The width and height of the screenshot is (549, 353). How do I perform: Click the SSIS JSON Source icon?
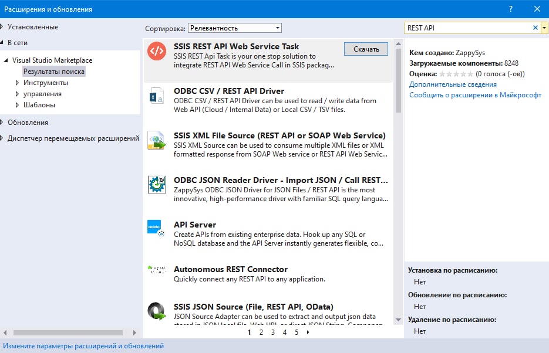tap(157, 311)
